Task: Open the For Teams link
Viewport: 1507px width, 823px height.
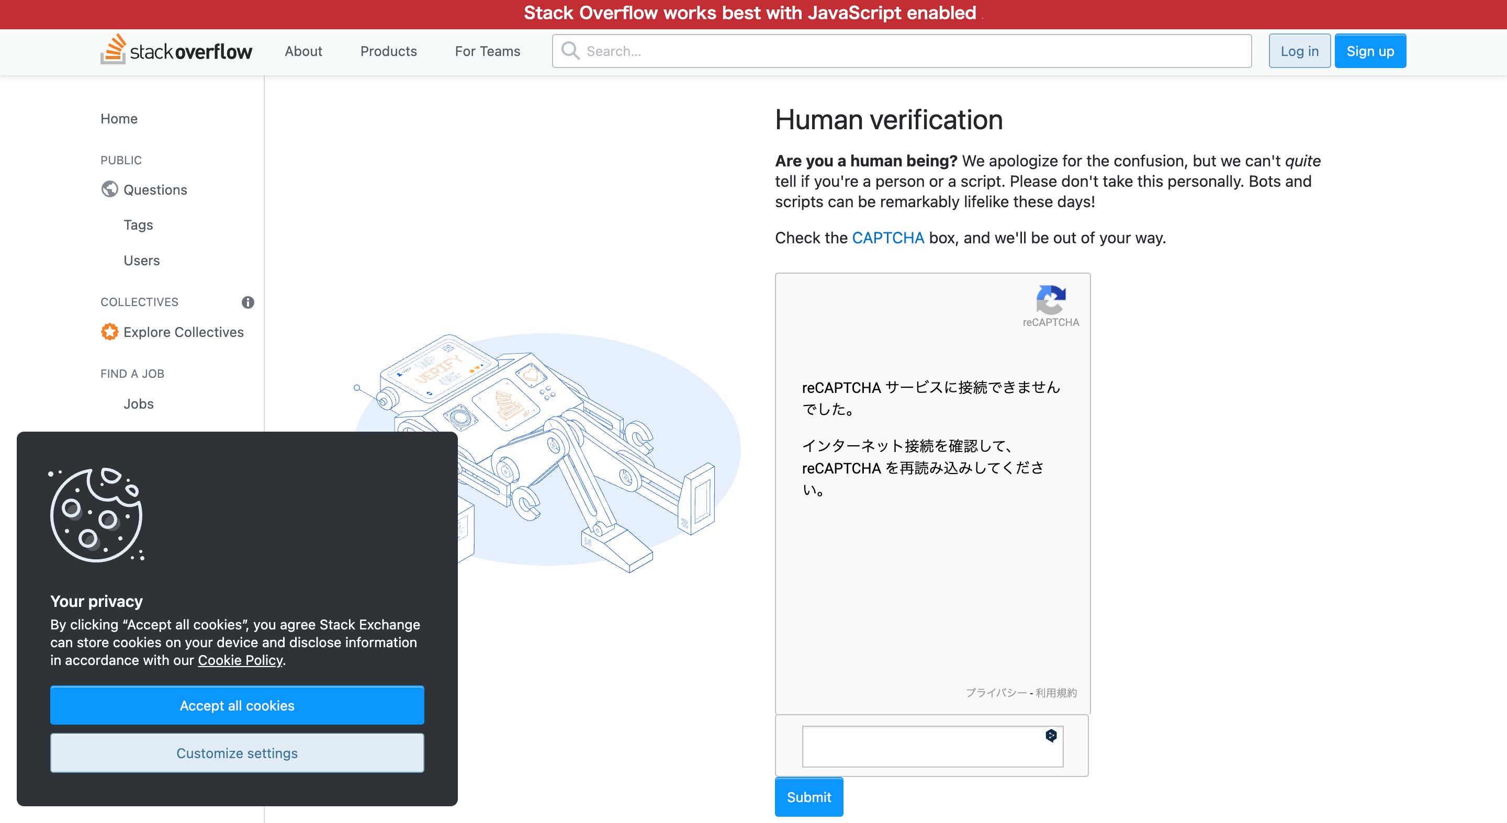Action: [x=487, y=51]
